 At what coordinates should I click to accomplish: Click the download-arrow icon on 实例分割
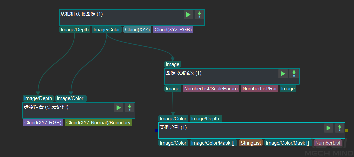point(339,128)
